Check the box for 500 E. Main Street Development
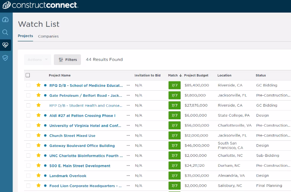 pos(28,166)
